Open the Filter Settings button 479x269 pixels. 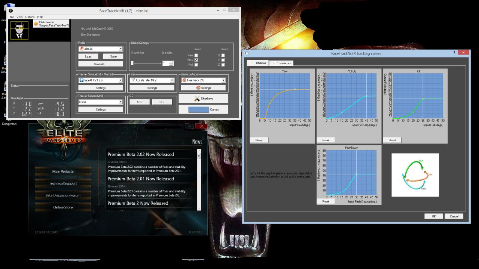(x=152, y=88)
